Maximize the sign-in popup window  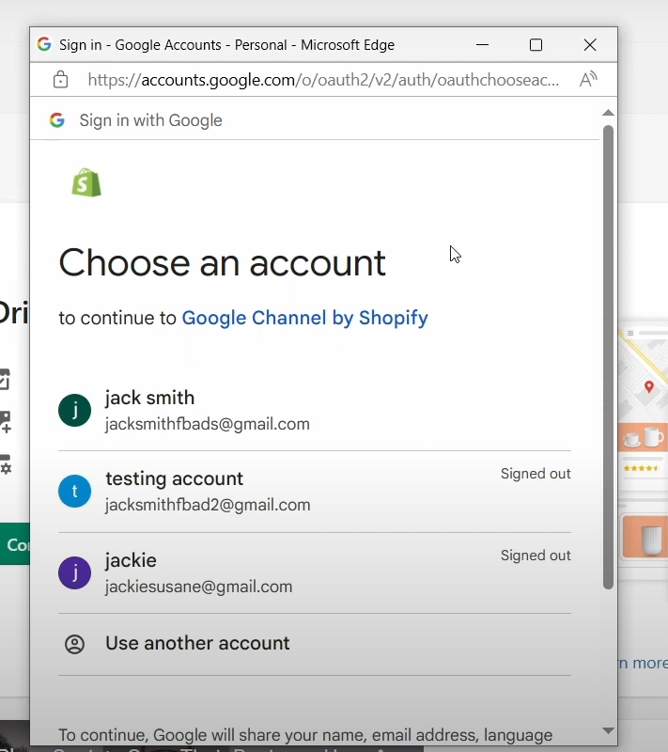tap(536, 45)
